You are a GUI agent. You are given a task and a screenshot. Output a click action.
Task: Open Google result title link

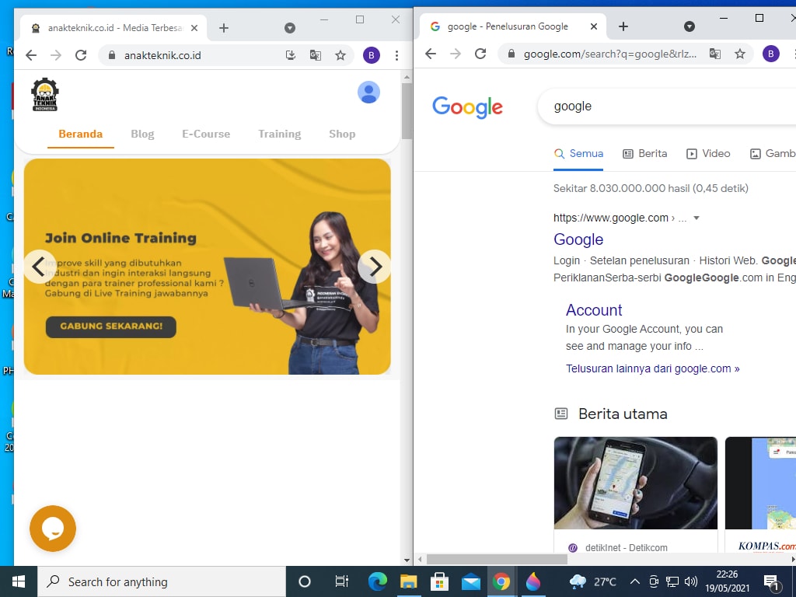coord(578,239)
